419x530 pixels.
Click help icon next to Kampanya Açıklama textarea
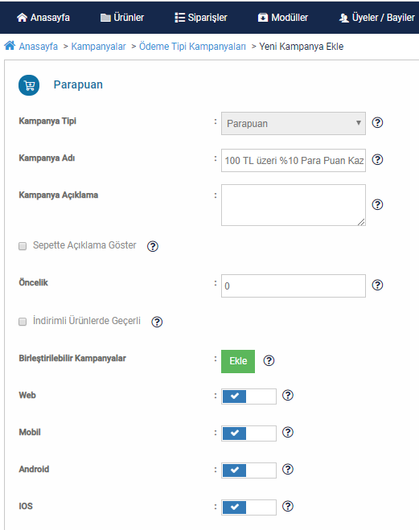pyautogui.click(x=377, y=204)
